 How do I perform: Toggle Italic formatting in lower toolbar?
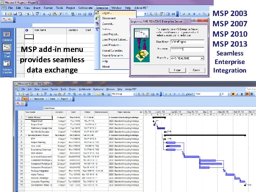238,94
